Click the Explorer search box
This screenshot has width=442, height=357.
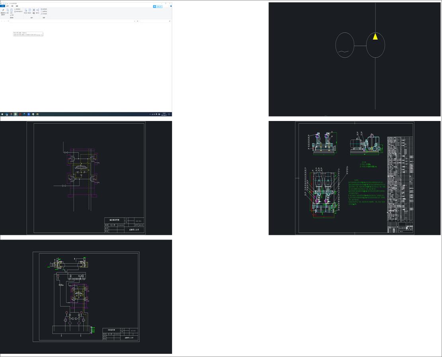coord(155,21)
